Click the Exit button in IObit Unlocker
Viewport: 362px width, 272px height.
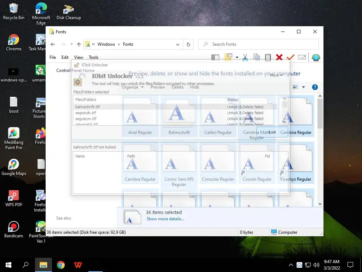point(272,132)
